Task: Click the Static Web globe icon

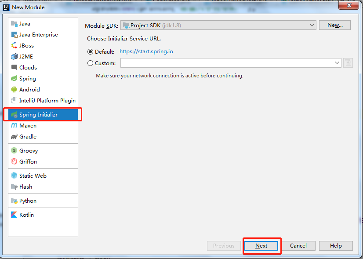Action: click(x=14, y=175)
